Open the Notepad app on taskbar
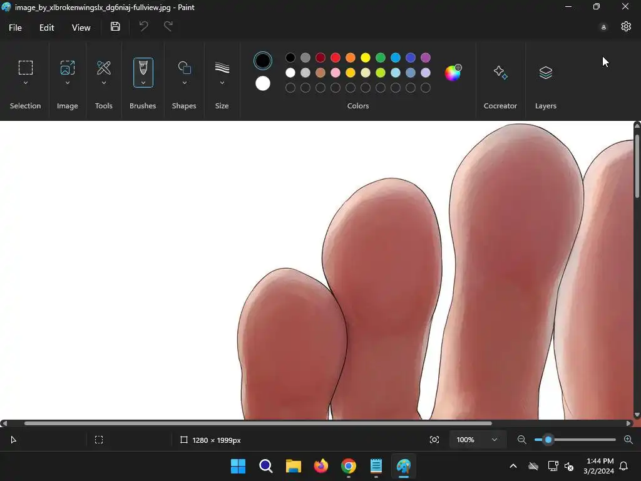Screen dimensions: 641x481 click(x=376, y=466)
